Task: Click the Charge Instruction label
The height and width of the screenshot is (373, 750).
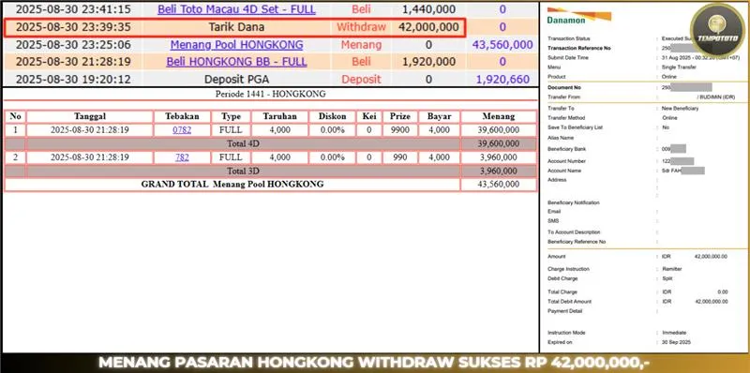Action: click(568, 269)
